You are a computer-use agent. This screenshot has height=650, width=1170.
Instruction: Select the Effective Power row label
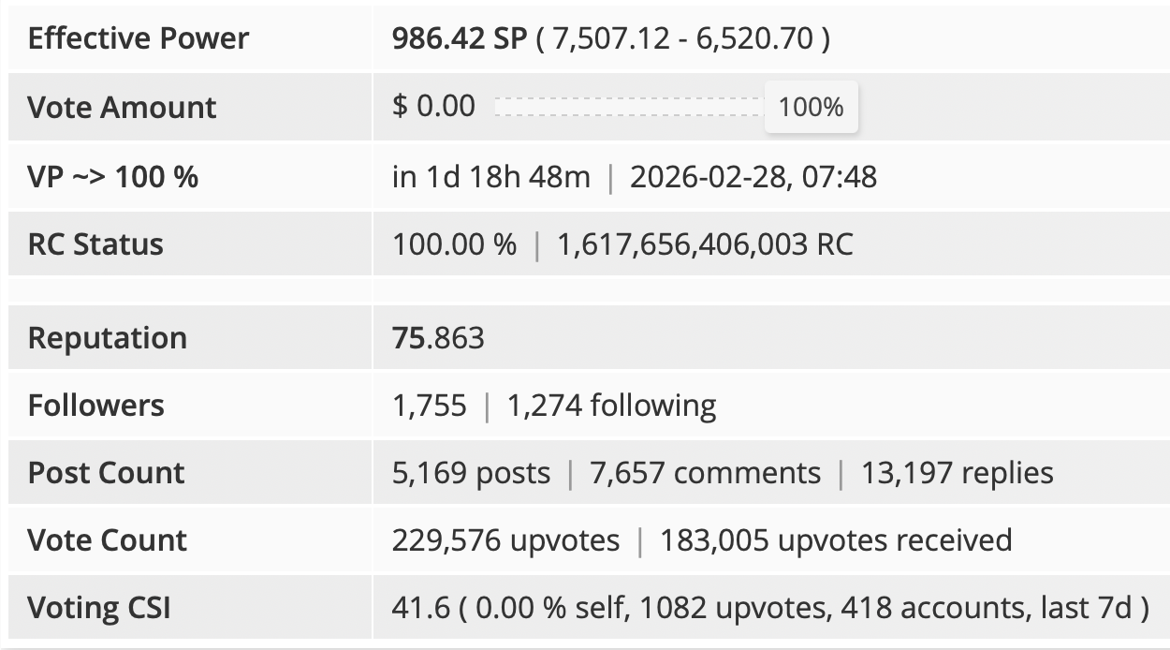139,38
